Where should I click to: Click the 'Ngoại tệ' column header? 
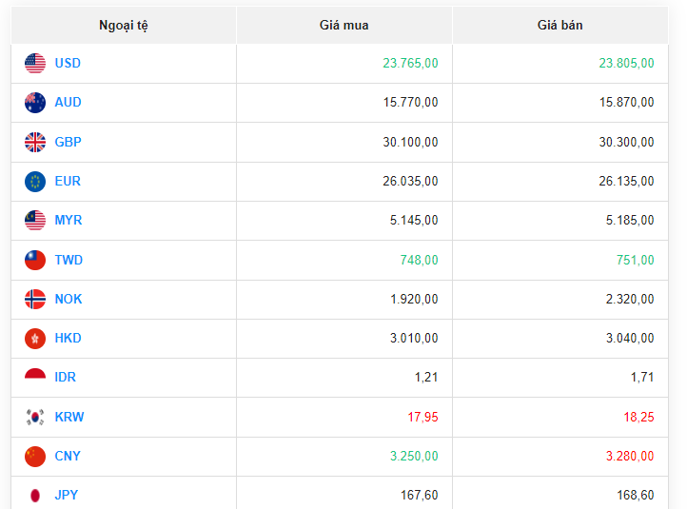[x=124, y=26]
